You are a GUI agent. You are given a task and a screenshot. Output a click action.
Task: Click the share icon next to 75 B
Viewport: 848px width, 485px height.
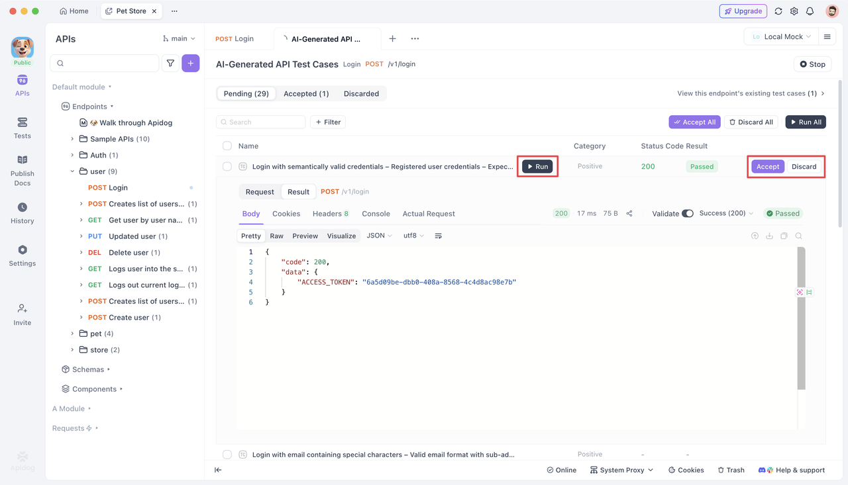coord(629,214)
